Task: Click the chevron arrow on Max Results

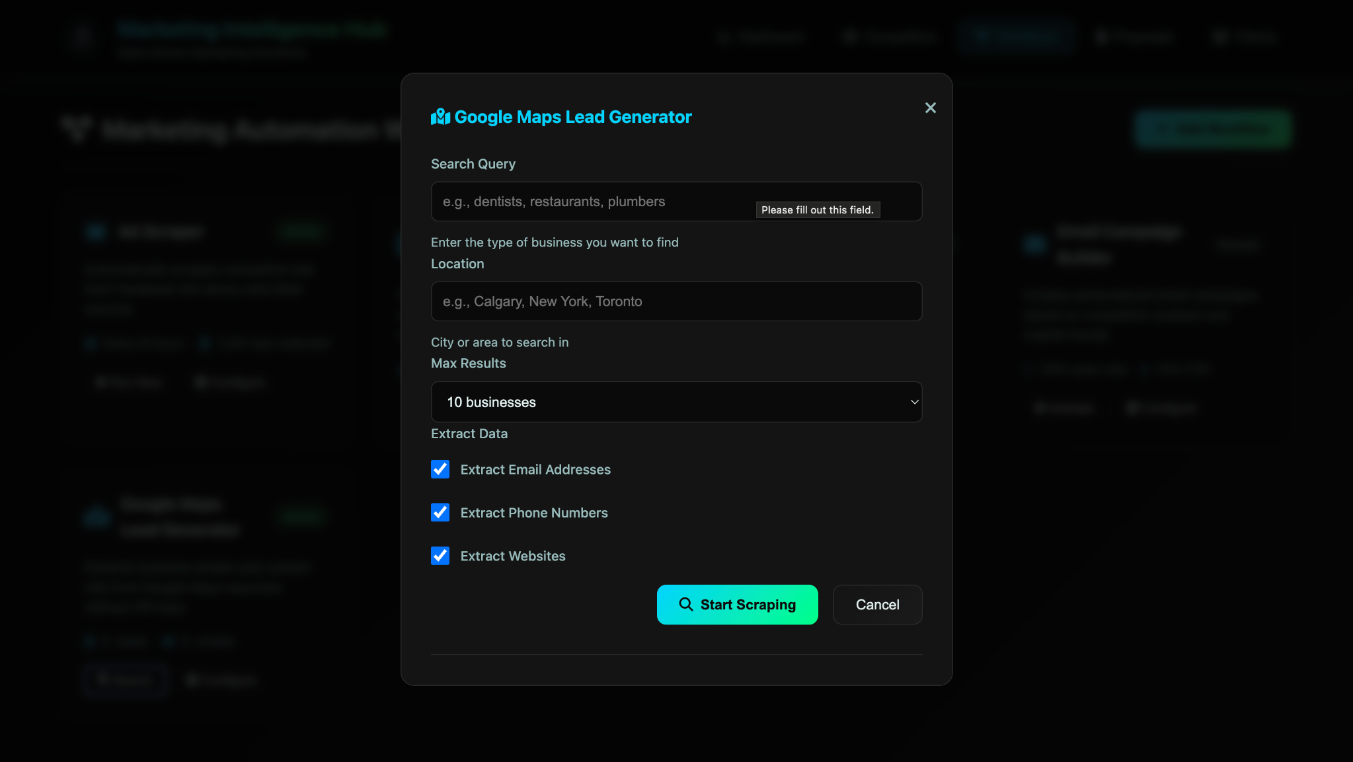Action: [x=914, y=402]
